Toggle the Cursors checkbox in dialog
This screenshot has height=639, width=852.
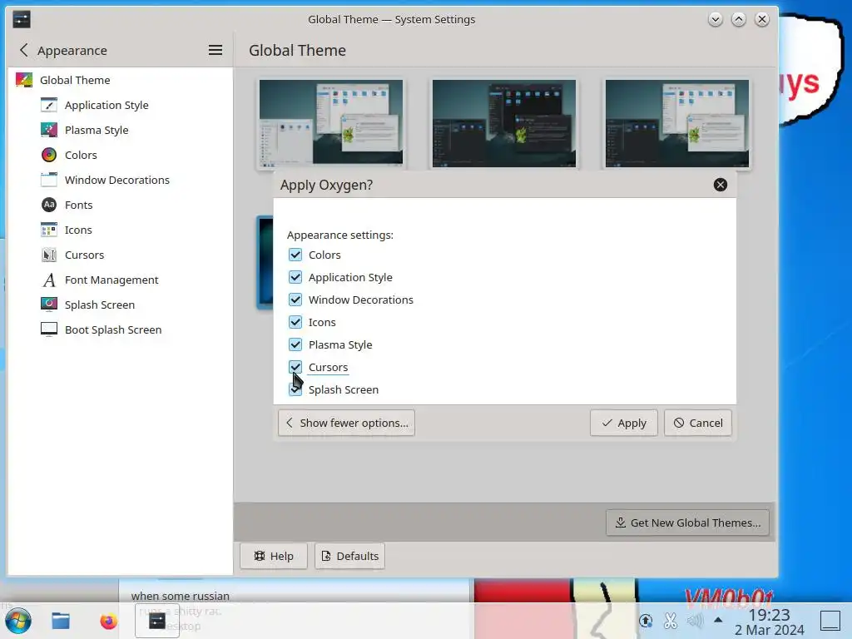295,367
